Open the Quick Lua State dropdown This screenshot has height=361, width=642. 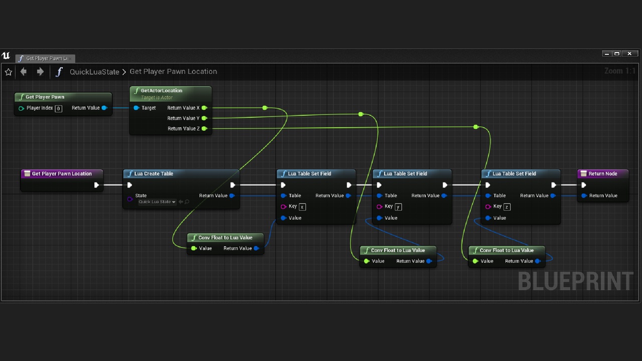tap(157, 202)
